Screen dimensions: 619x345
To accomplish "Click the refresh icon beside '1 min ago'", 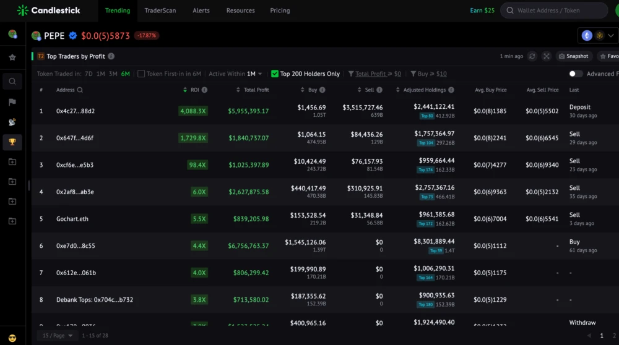I will pyautogui.click(x=532, y=56).
